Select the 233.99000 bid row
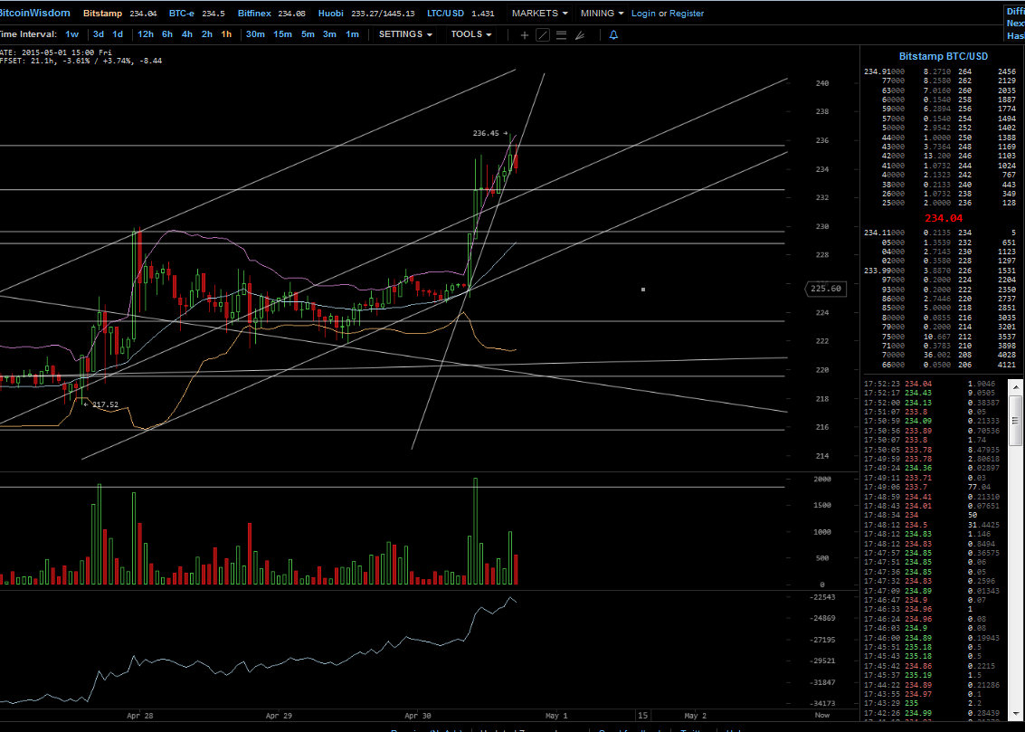Viewport: 1025px width, 732px height. 940,271
